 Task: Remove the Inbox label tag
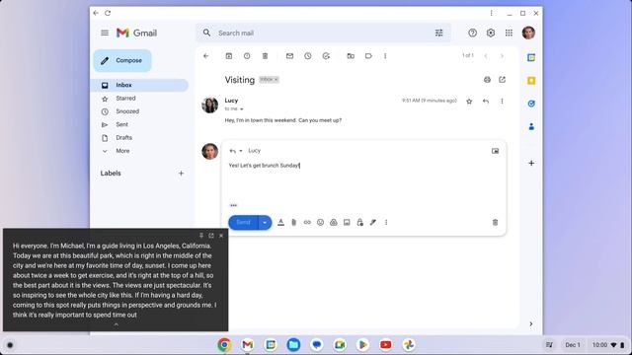tap(276, 80)
